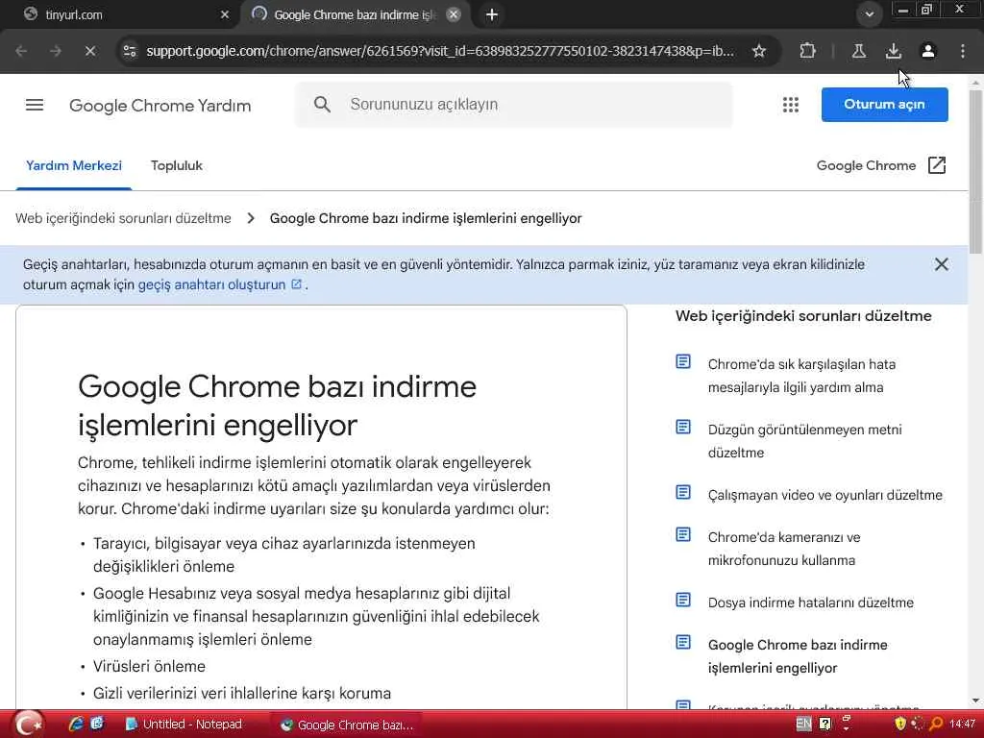984x738 pixels.
Task: Select the support.google.com address bar
Action: coord(439,51)
